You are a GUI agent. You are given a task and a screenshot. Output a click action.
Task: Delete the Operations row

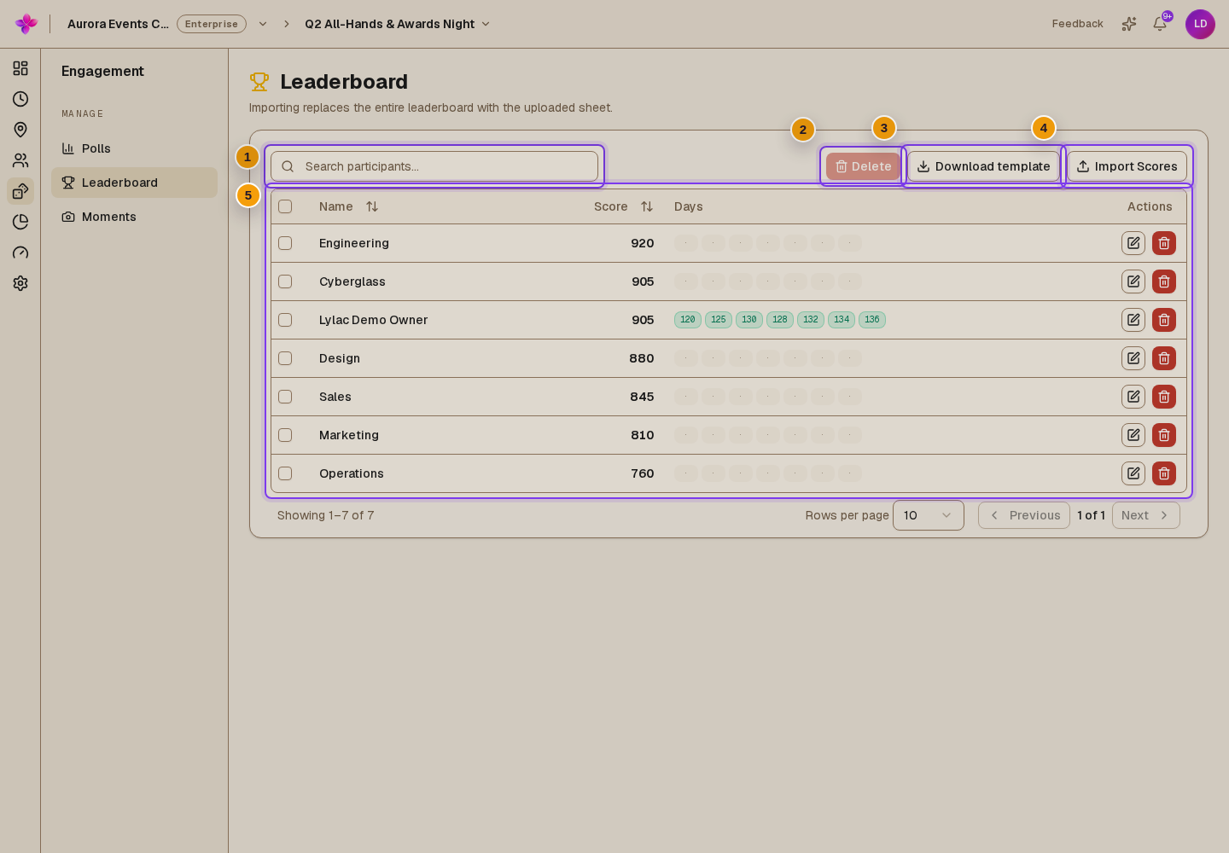pos(1164,473)
